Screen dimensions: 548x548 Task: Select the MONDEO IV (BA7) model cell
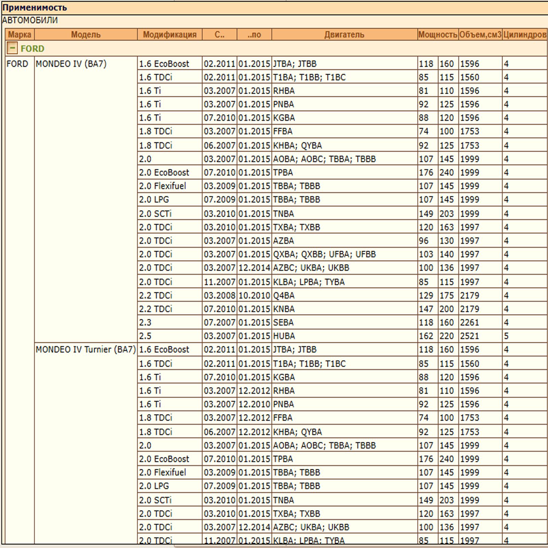pyautogui.click(x=71, y=64)
